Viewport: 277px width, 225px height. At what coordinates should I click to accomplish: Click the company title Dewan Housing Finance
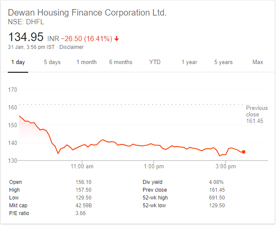pyautogui.click(x=87, y=13)
